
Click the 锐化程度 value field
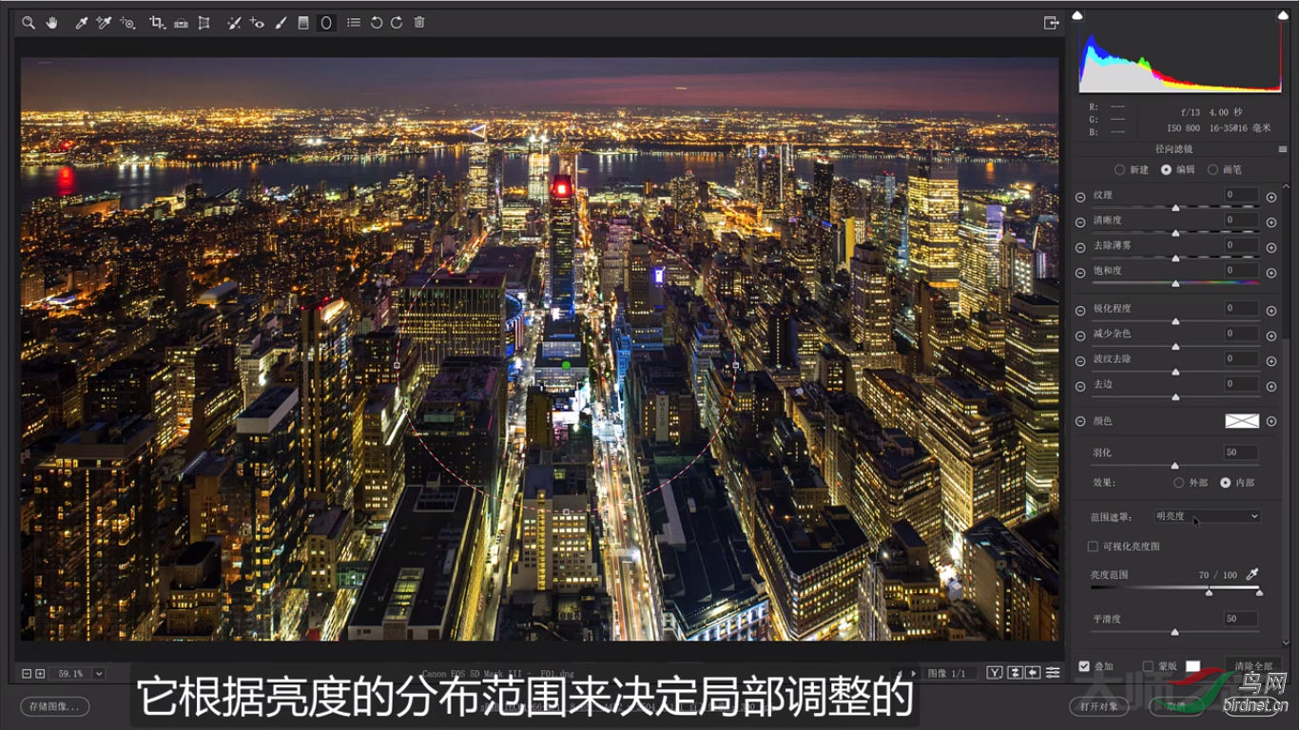(1241, 309)
